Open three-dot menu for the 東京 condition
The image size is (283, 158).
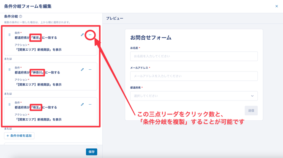pyautogui.click(x=90, y=35)
